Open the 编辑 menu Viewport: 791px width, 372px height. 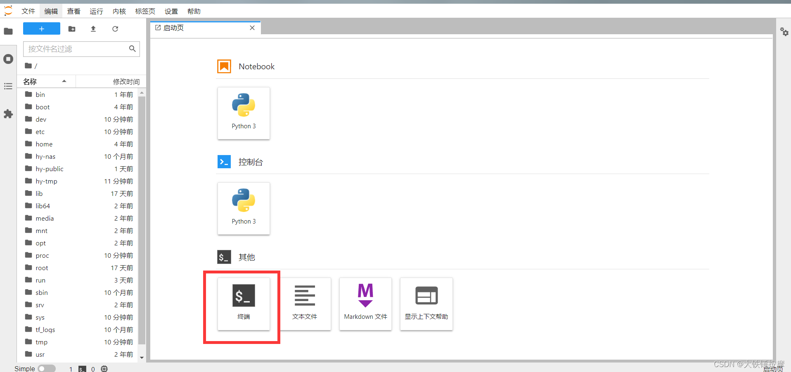(51, 11)
